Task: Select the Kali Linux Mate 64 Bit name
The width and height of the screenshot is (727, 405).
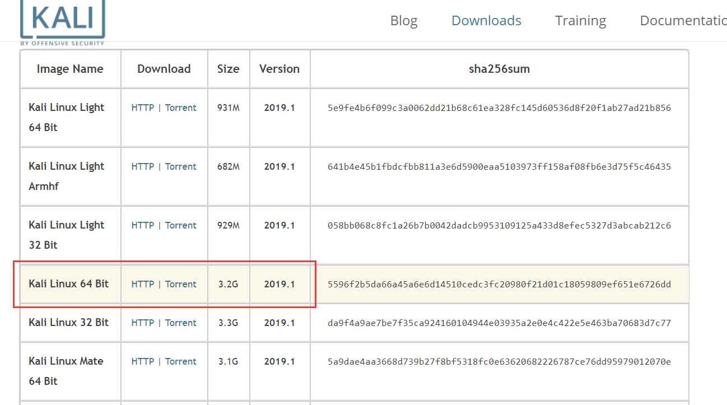Action: tap(66, 371)
